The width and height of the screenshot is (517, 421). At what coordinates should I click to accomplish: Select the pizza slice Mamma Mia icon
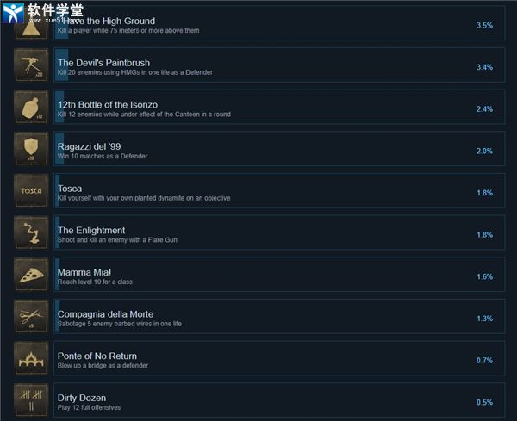31,275
